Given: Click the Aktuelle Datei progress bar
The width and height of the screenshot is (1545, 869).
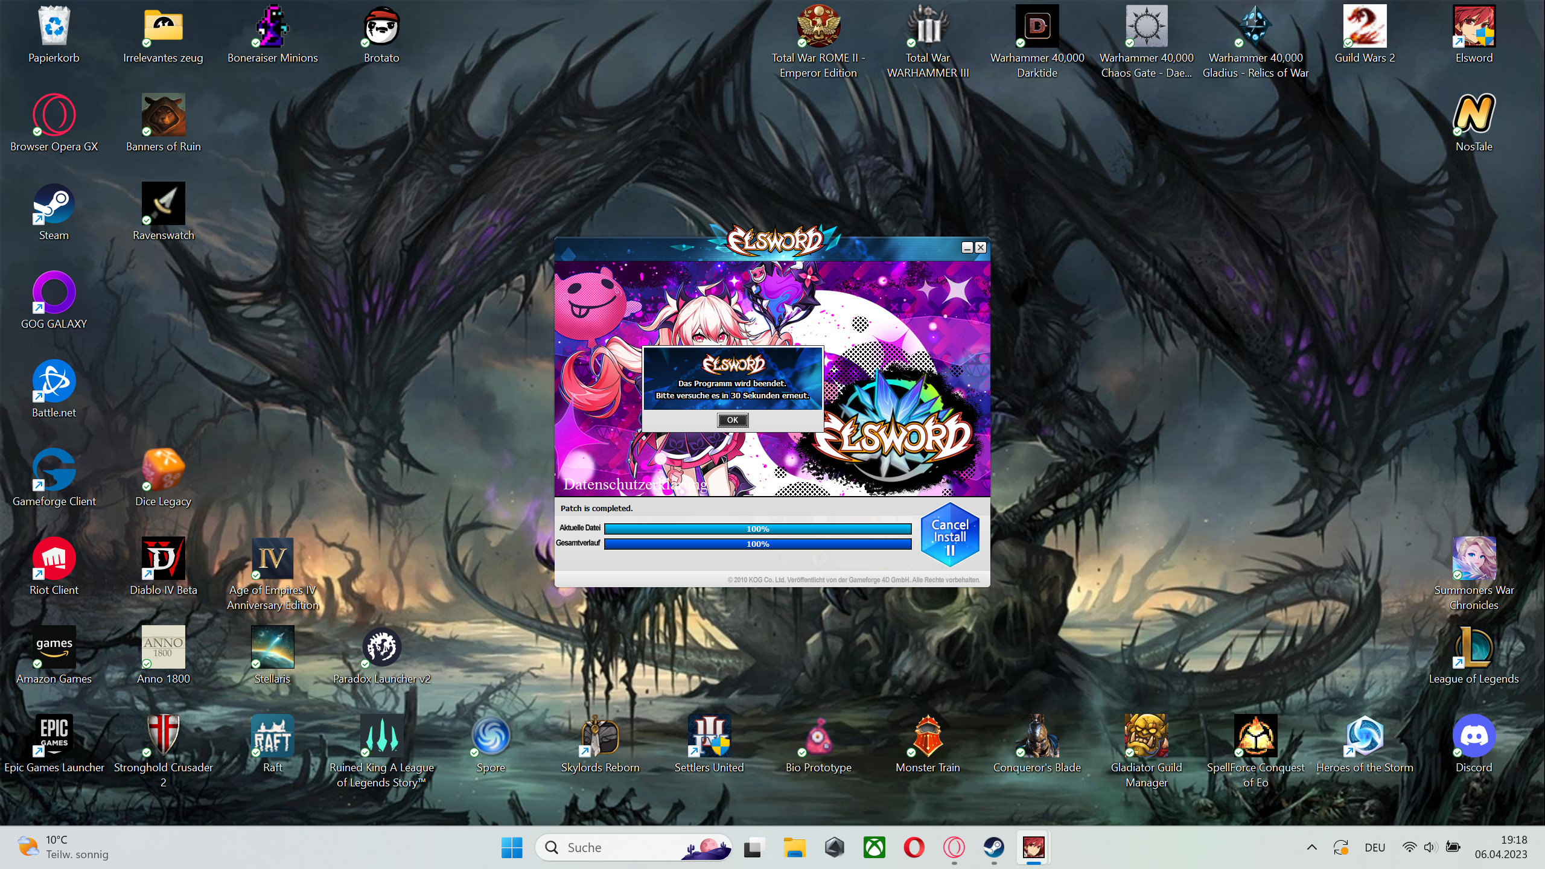Looking at the screenshot, I should pyautogui.click(x=757, y=529).
